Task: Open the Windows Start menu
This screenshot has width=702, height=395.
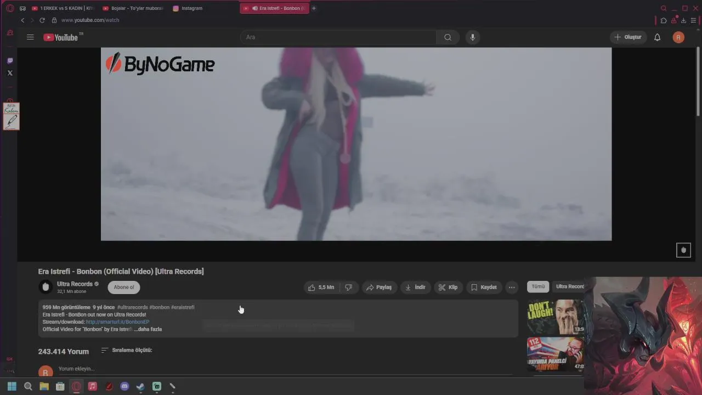Action: (12, 387)
